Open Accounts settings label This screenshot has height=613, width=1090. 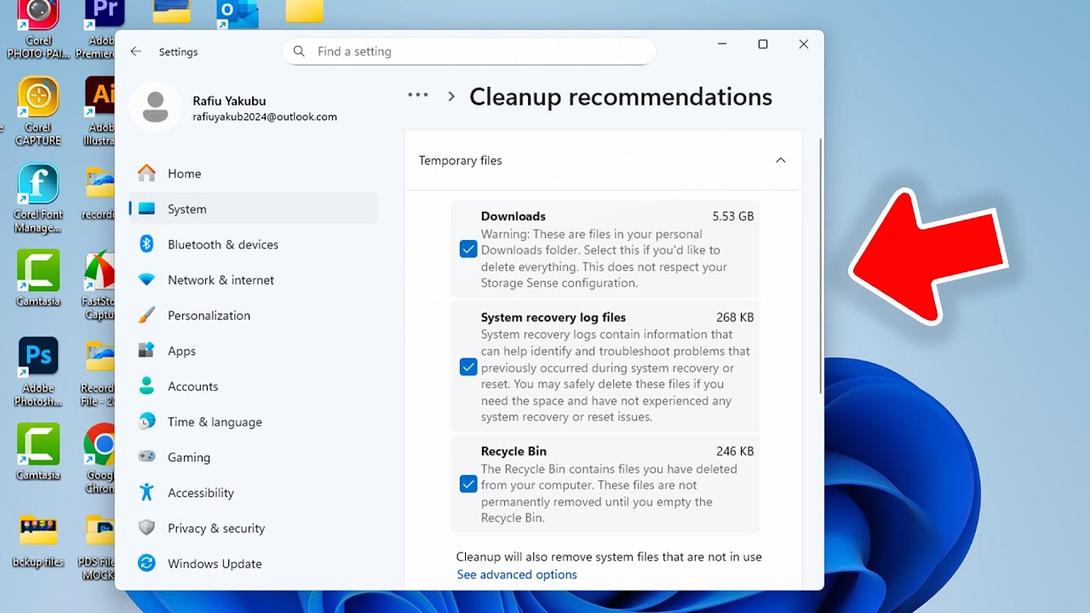[x=192, y=387]
